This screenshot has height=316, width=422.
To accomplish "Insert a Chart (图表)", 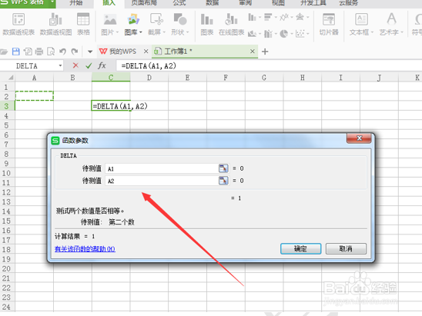I will pyautogui.click(x=206, y=20).
